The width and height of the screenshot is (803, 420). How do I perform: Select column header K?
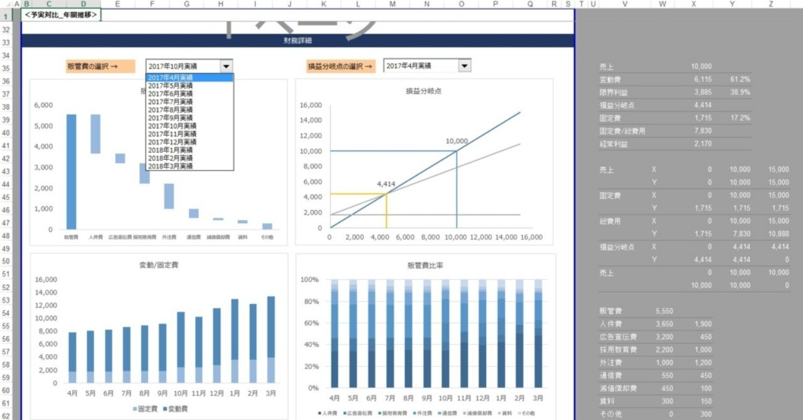[x=324, y=4]
